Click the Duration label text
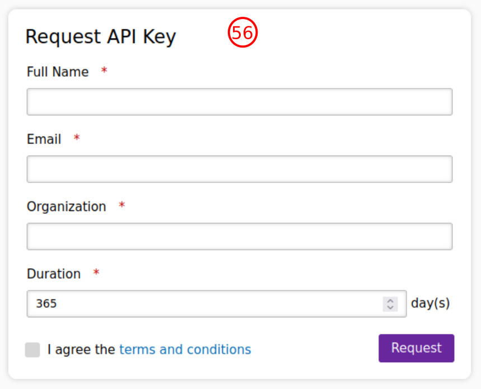Image resolution: width=481 pixels, height=389 pixels. pos(54,274)
